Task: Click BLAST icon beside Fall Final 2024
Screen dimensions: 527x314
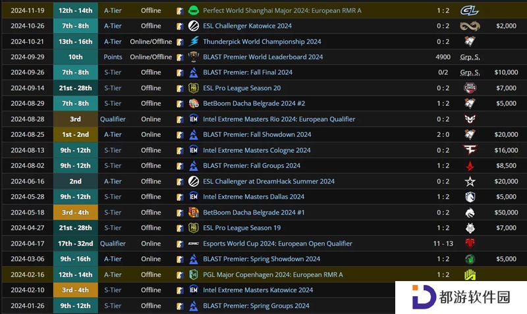Action: tap(193, 72)
